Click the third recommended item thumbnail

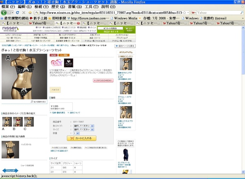tap(126, 112)
